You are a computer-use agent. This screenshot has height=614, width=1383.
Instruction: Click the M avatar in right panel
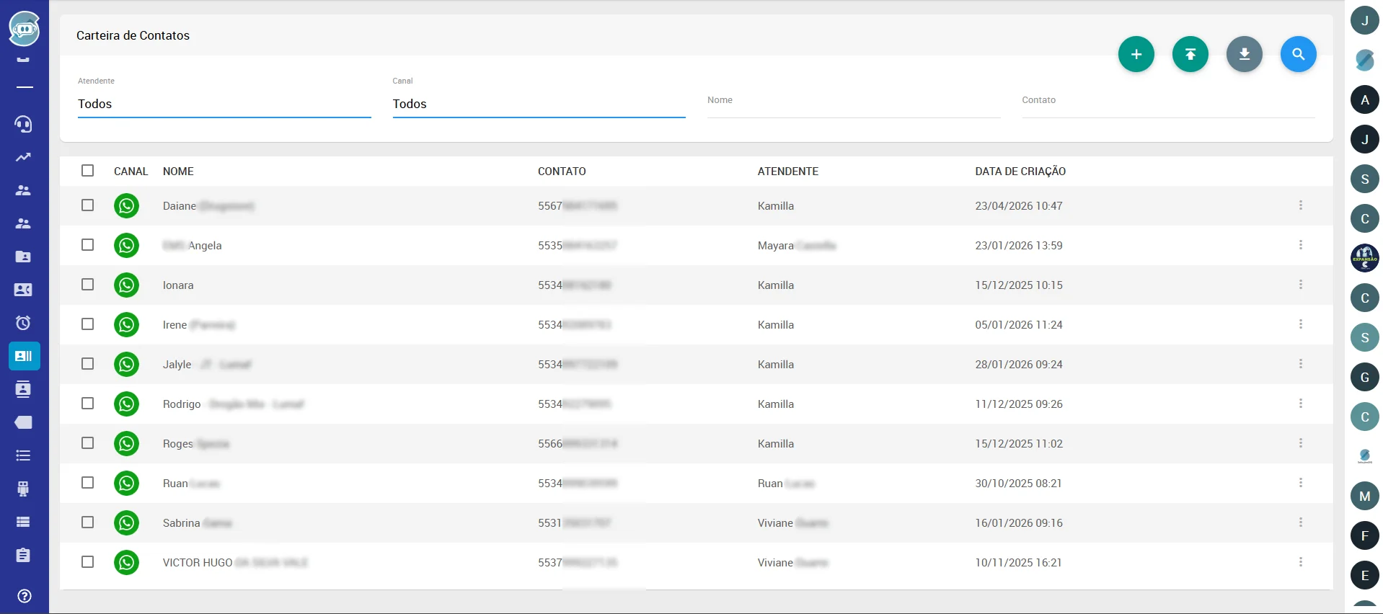click(1364, 497)
